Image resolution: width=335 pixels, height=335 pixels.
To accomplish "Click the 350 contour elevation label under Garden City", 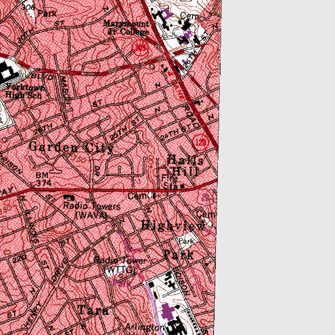I will tap(79, 160).
